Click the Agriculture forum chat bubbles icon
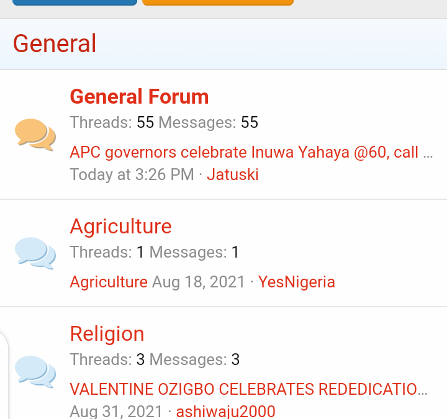 (35, 253)
